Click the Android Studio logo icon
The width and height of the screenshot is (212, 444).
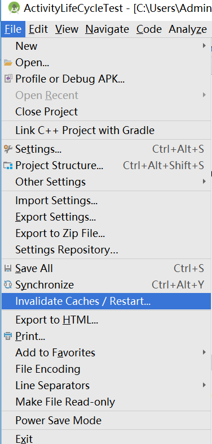pyautogui.click(x=14, y=8)
